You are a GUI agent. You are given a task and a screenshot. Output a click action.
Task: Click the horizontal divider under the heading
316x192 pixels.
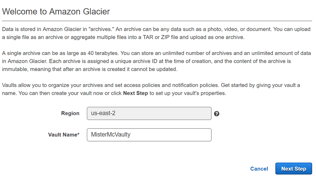pos(157,21)
